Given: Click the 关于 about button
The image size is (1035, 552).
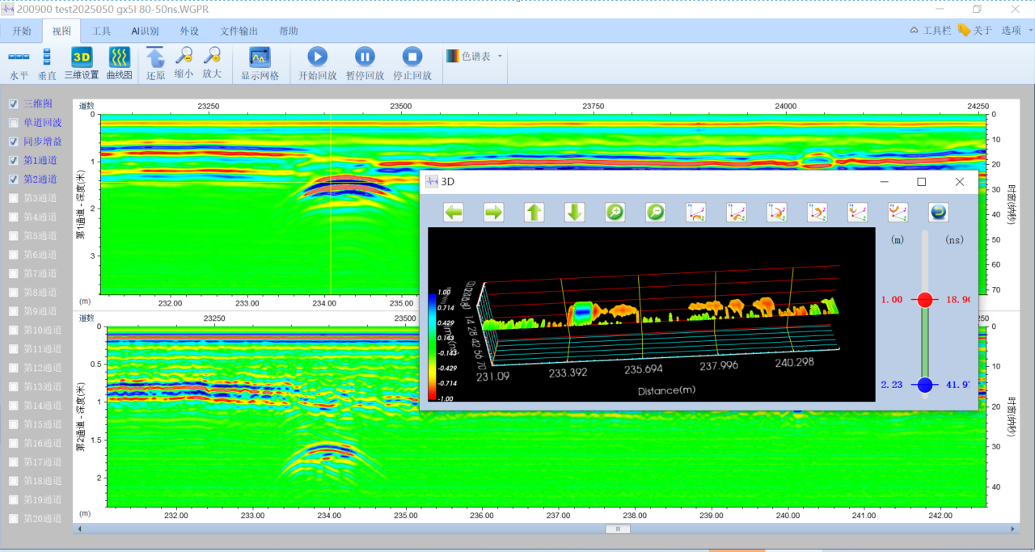Looking at the screenshot, I should 974,31.
